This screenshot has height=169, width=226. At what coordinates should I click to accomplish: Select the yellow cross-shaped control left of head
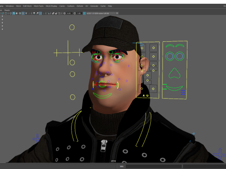pyautogui.click(x=68, y=53)
